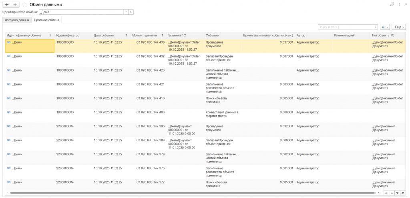Sort by the Идентификатор column header
Screen dimensions: 410x198
pos(73,36)
